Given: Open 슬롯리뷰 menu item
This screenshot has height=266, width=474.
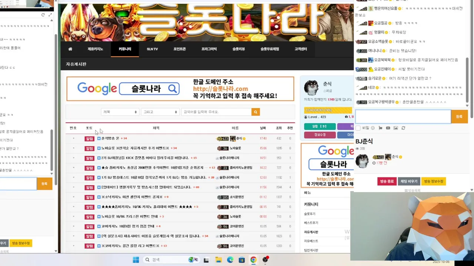Looking at the screenshot, I should (238, 49).
